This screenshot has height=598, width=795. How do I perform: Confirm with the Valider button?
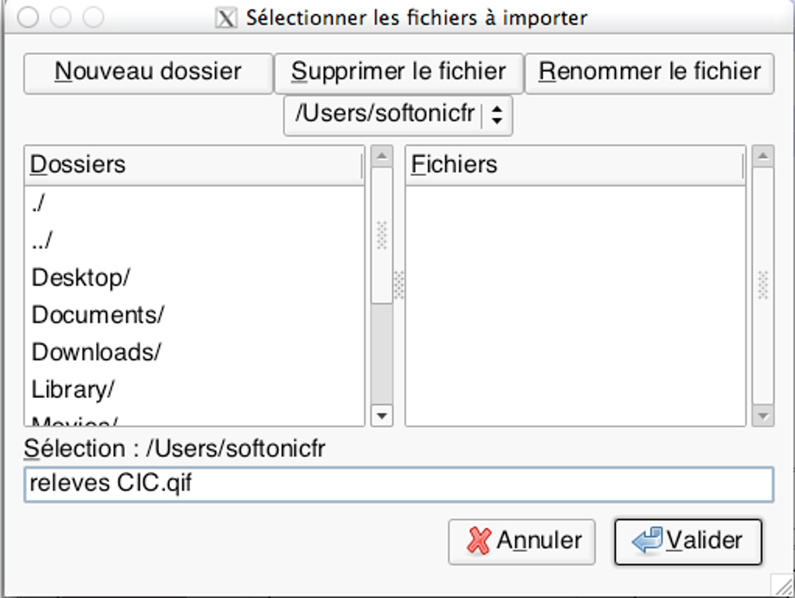(687, 541)
